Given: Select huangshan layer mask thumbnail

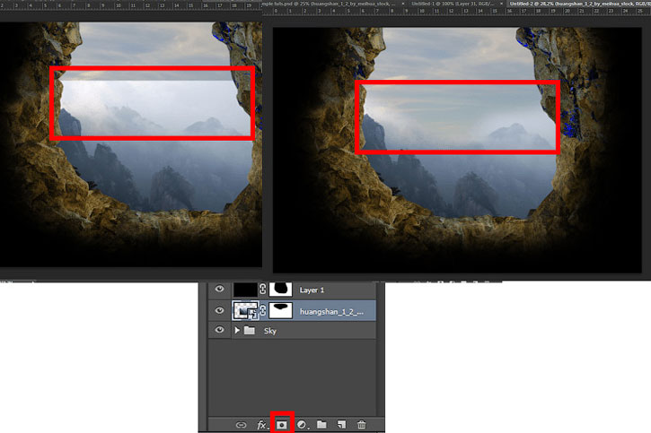Looking at the screenshot, I should [281, 311].
